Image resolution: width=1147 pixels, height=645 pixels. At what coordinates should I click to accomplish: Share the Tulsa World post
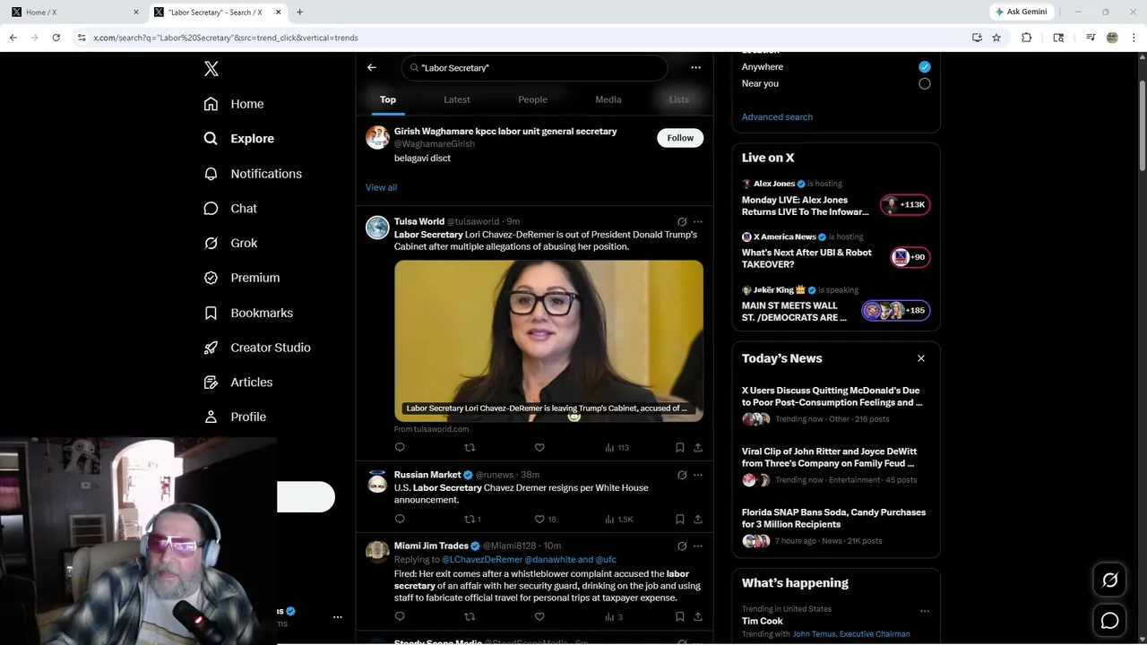click(698, 447)
